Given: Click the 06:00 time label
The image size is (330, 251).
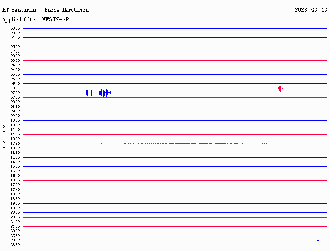Looking at the screenshot, I should pyautogui.click(x=15, y=84).
